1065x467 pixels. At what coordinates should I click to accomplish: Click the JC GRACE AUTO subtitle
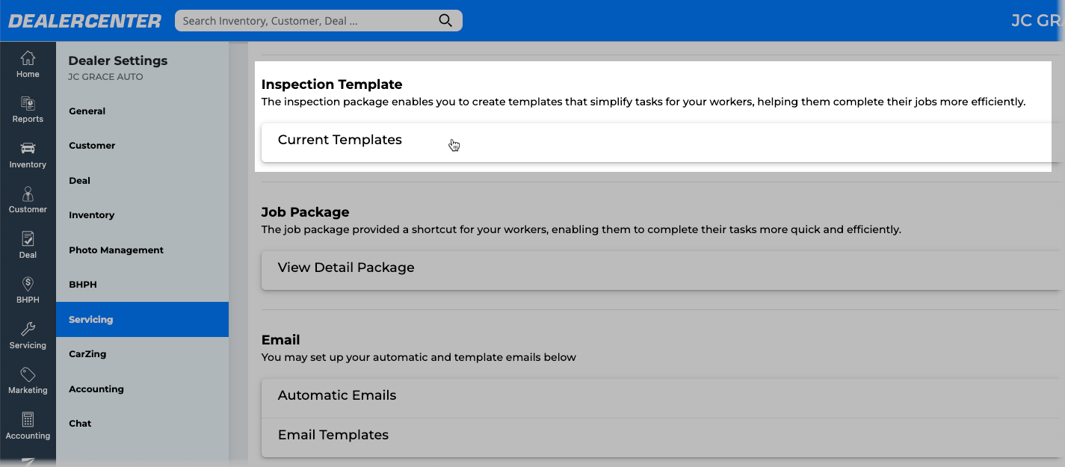click(x=105, y=77)
